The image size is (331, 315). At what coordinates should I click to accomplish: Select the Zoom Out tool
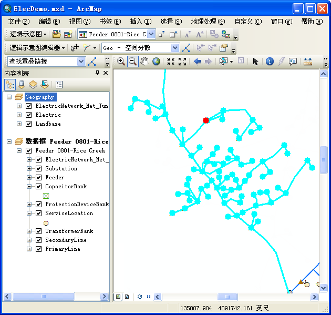click(x=132, y=62)
